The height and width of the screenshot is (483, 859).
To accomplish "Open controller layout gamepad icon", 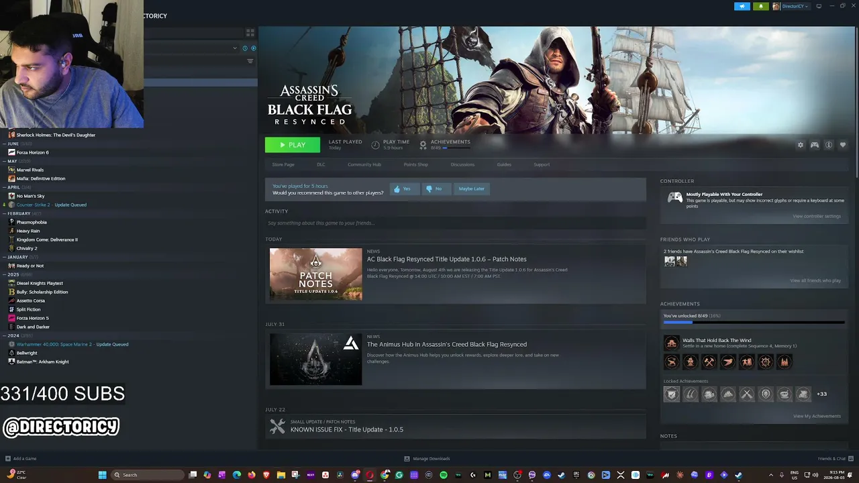I will click(x=815, y=145).
